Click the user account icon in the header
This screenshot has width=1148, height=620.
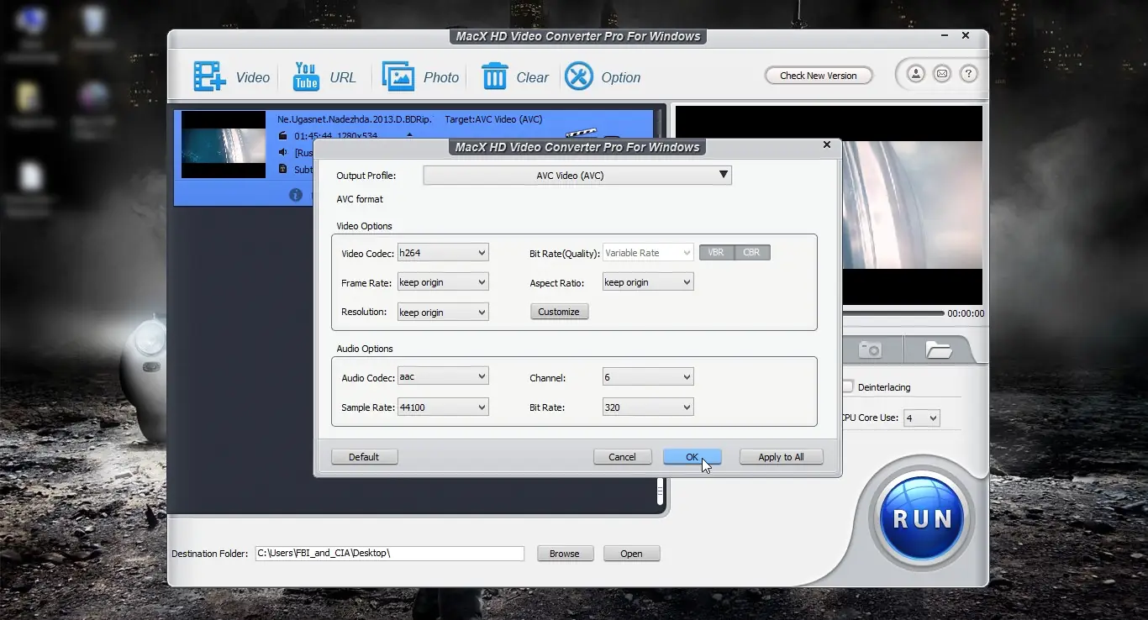[x=916, y=74]
